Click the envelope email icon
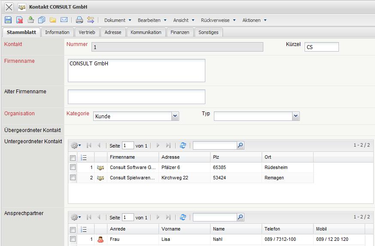This screenshot has width=375, height=246. pyautogui.click(x=64, y=20)
